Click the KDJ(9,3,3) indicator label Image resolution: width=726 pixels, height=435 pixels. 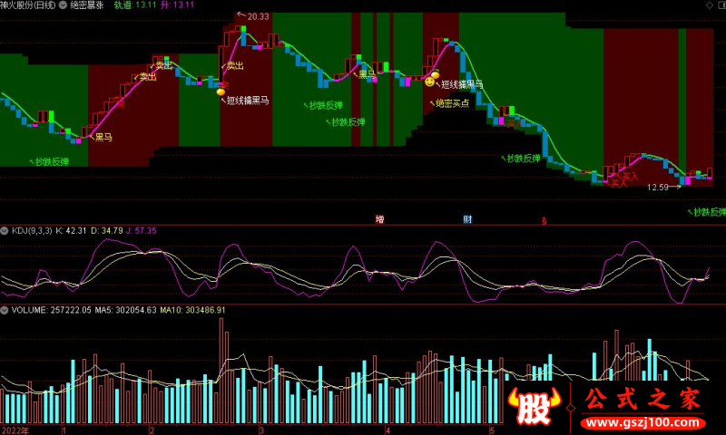(x=32, y=230)
